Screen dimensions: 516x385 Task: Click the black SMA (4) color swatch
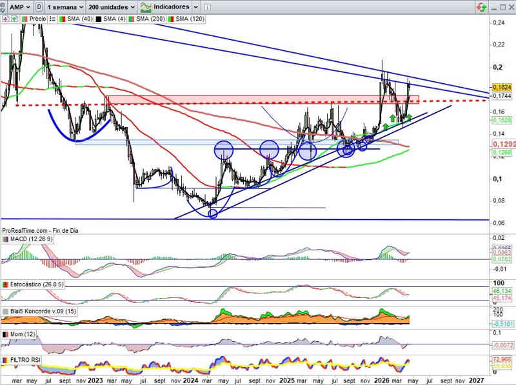tap(98, 19)
